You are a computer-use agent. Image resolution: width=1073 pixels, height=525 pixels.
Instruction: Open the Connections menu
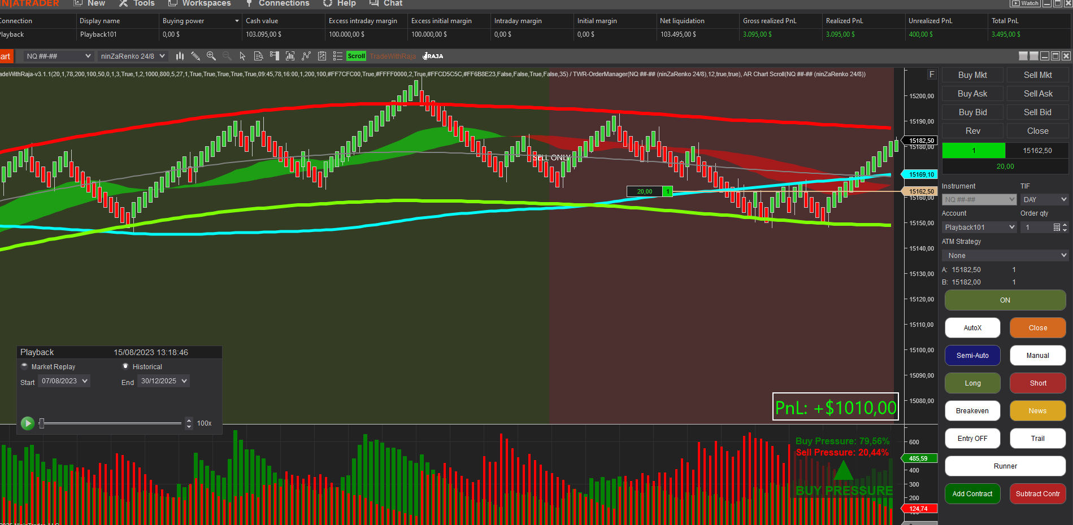(284, 3)
